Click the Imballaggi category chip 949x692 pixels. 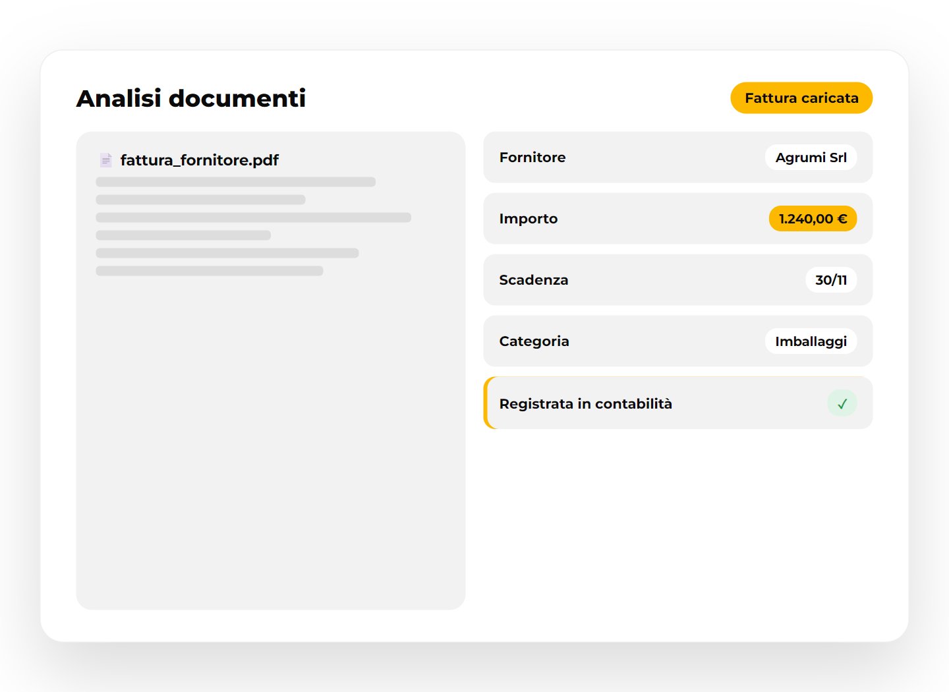(811, 341)
